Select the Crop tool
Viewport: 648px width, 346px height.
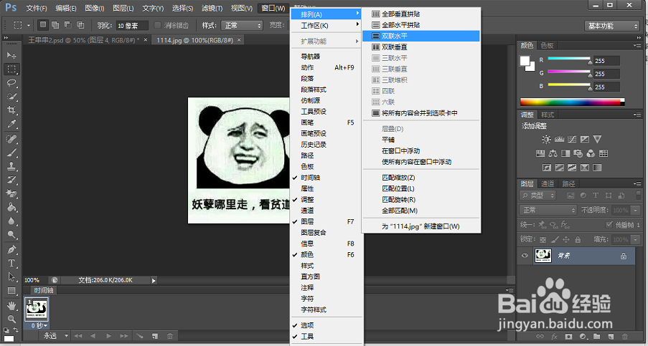point(11,110)
